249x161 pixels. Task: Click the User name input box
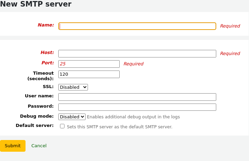(x=137, y=97)
